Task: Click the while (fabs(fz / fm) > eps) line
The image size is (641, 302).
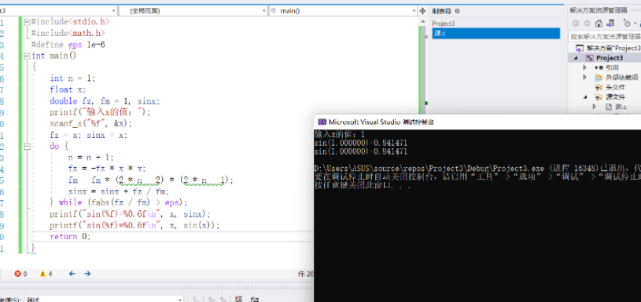Action: (x=119, y=202)
